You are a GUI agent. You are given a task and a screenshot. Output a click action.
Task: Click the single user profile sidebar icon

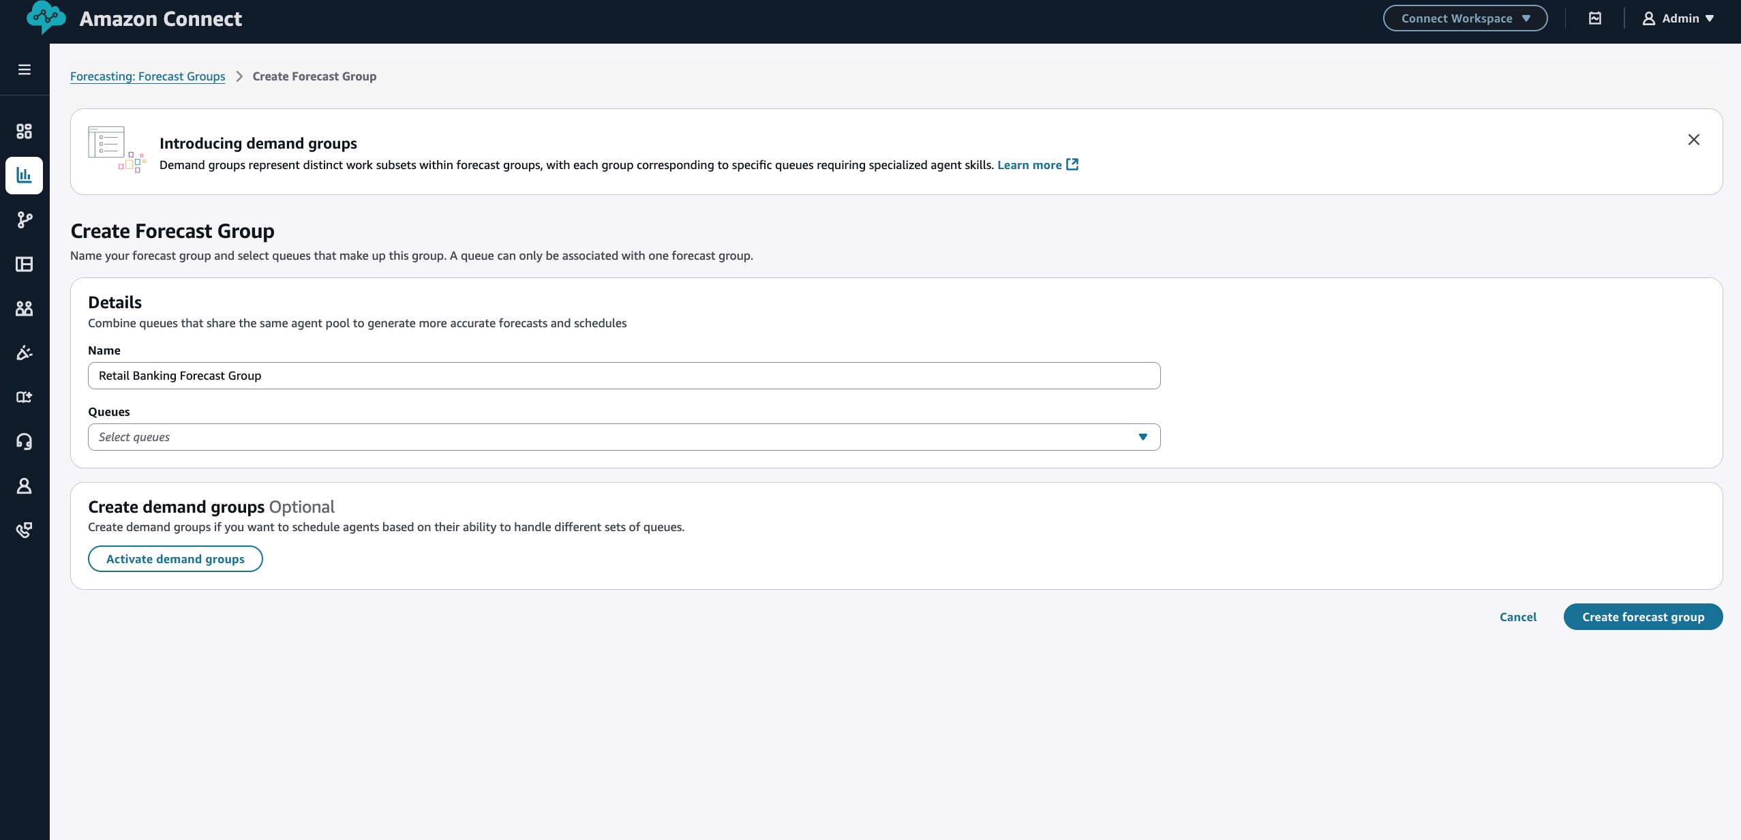pos(25,485)
